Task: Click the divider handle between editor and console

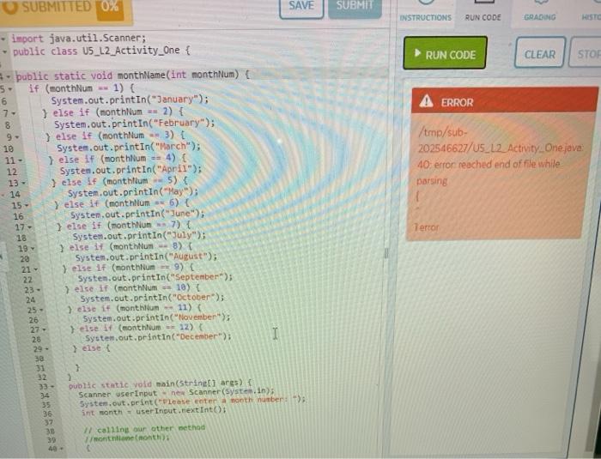Action: [x=386, y=253]
